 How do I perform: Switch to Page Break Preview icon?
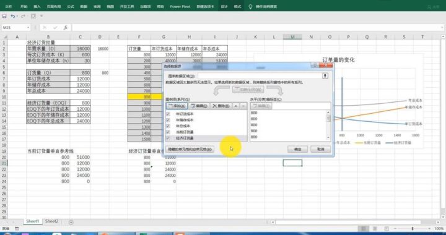click(x=387, y=228)
